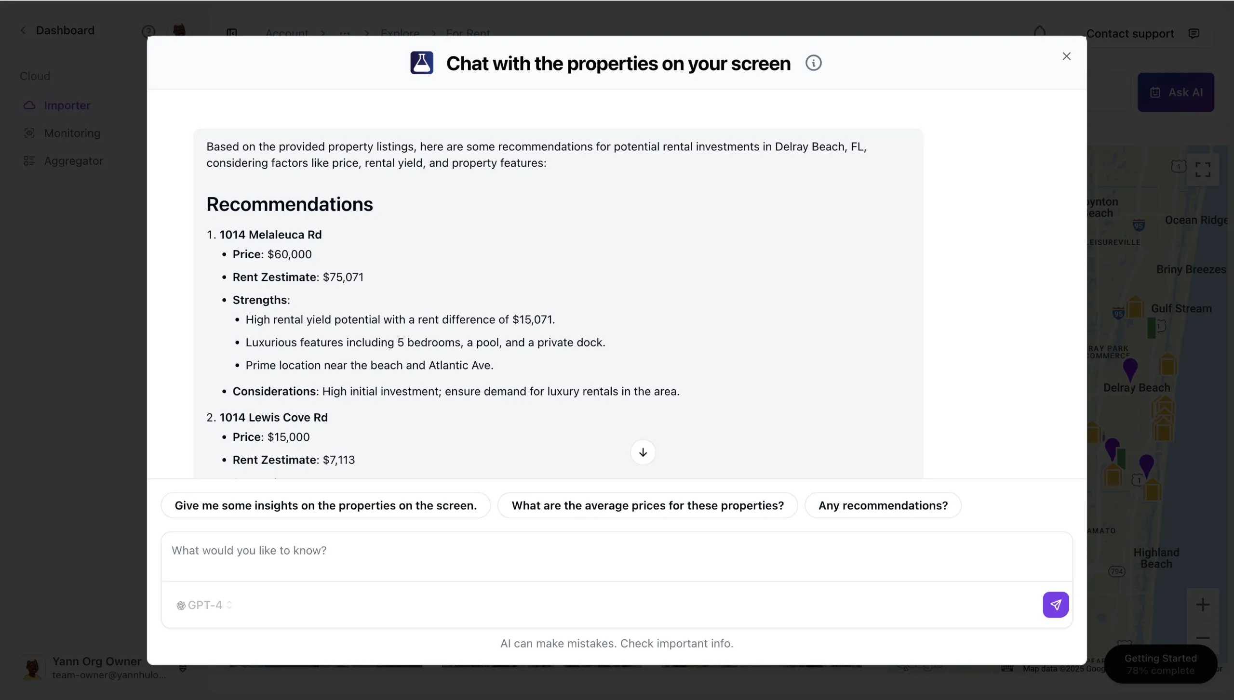Image resolution: width=1234 pixels, height=700 pixels.
Task: Click the Contact support link
Action: pos(1129,34)
